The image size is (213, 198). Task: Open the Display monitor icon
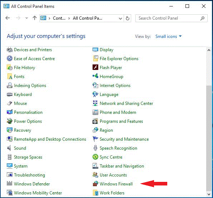(x=95, y=50)
